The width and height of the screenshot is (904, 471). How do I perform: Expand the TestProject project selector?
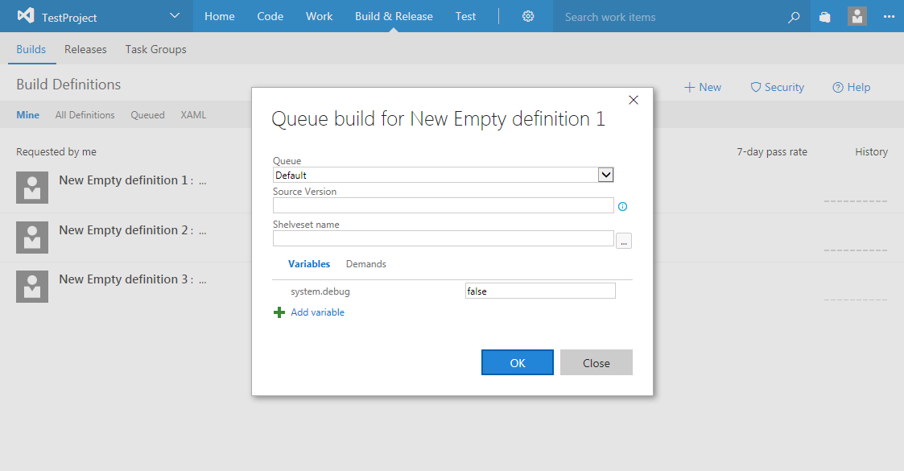pyautogui.click(x=175, y=16)
